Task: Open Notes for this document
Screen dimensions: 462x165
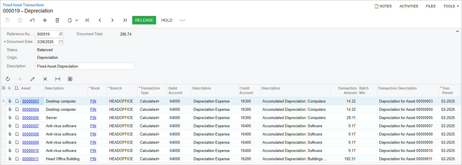Action: [x=383, y=6]
